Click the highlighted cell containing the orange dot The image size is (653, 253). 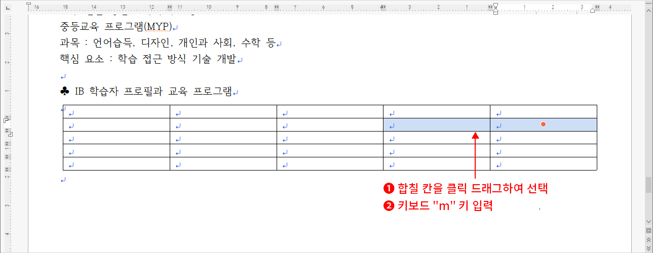(x=544, y=125)
